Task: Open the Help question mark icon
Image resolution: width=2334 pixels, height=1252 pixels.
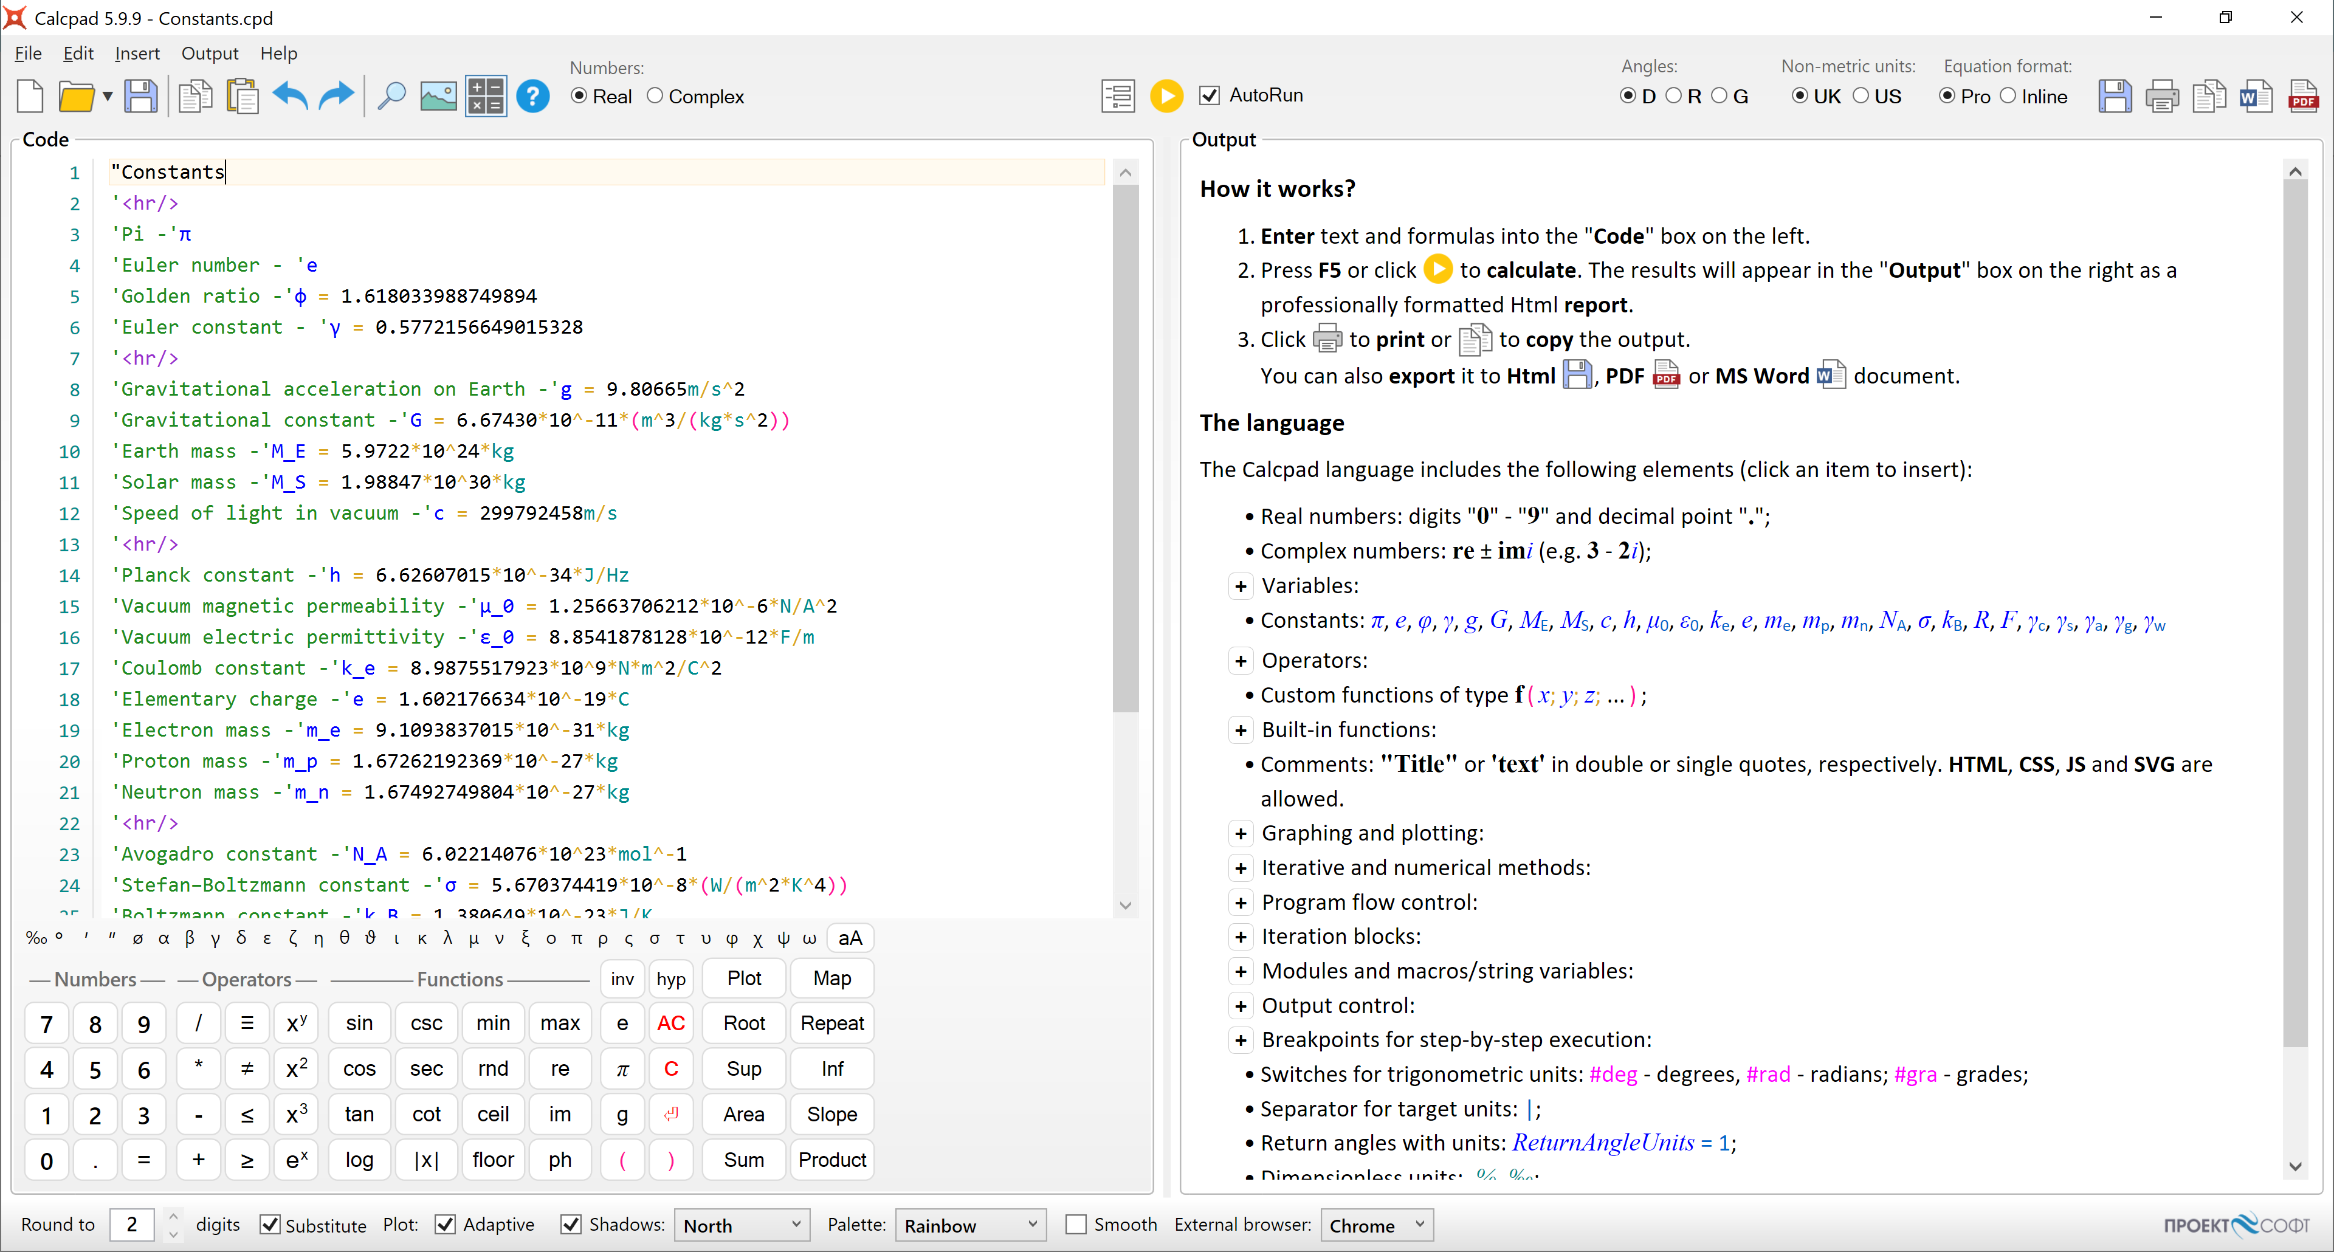Action: click(533, 95)
